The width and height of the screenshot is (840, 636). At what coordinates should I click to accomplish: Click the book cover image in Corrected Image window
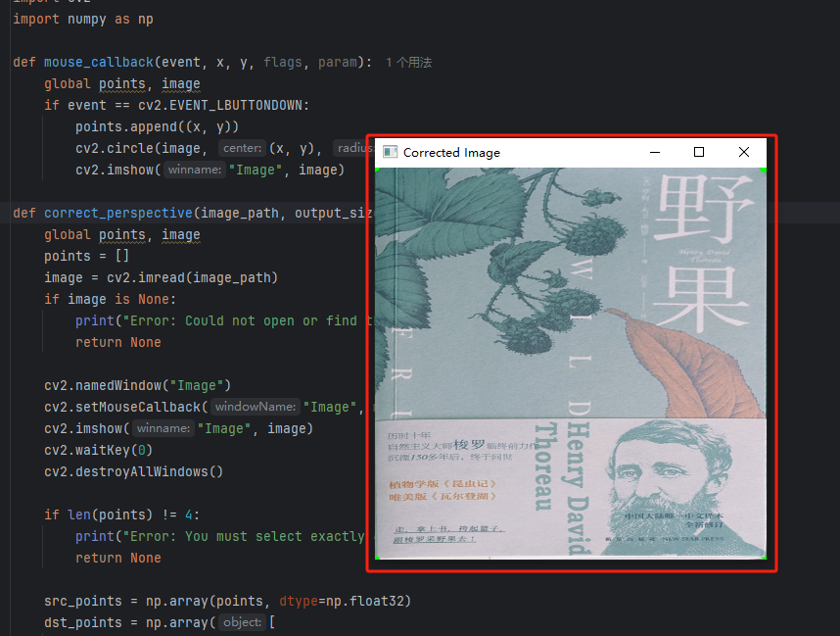[571, 364]
